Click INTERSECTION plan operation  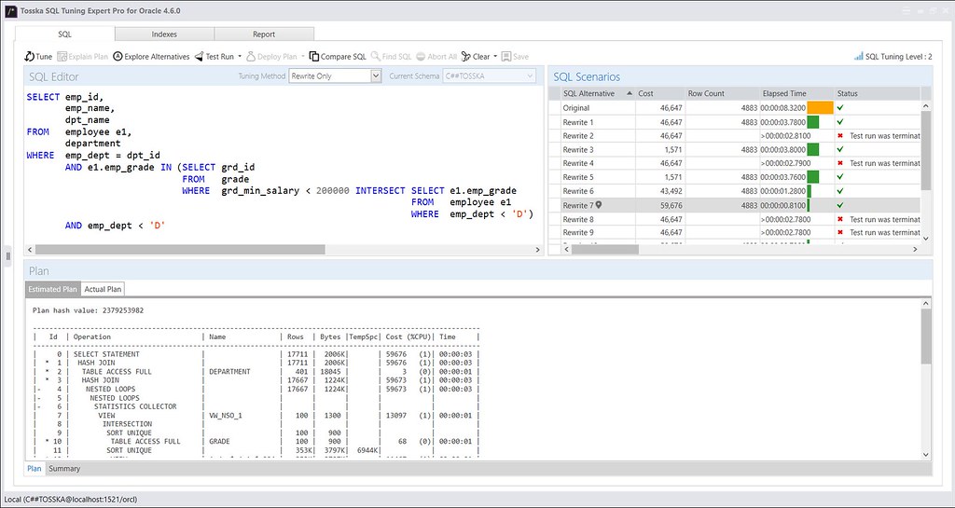127,424
